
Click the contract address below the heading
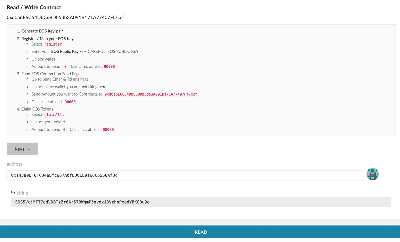coord(65,17)
